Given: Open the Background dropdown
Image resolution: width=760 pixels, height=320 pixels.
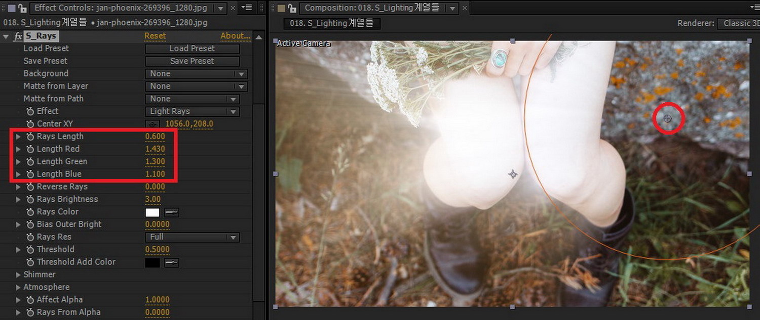Looking at the screenshot, I should pyautogui.click(x=197, y=74).
